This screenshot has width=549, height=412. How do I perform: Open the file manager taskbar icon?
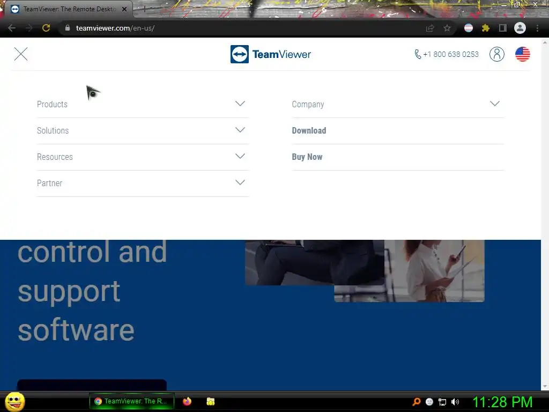(x=210, y=401)
